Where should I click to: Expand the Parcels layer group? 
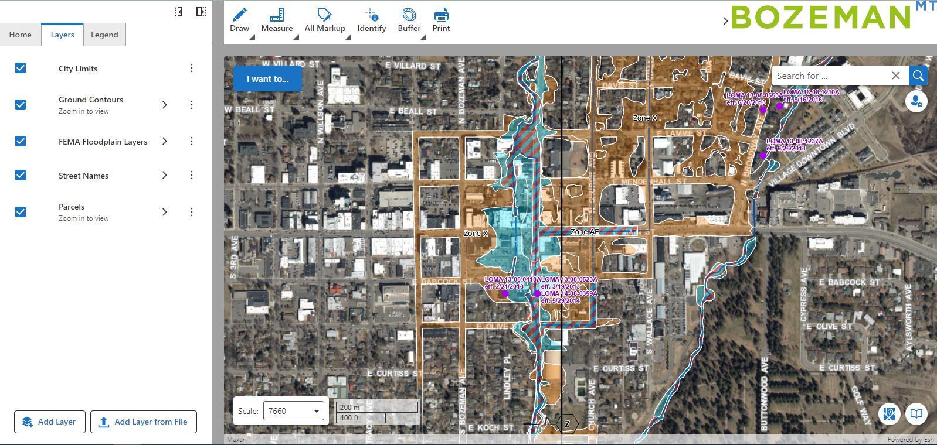(x=165, y=212)
